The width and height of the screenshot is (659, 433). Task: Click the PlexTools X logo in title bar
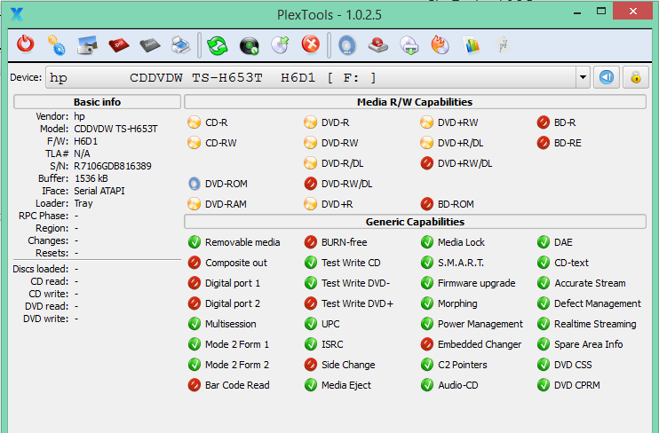tap(17, 15)
